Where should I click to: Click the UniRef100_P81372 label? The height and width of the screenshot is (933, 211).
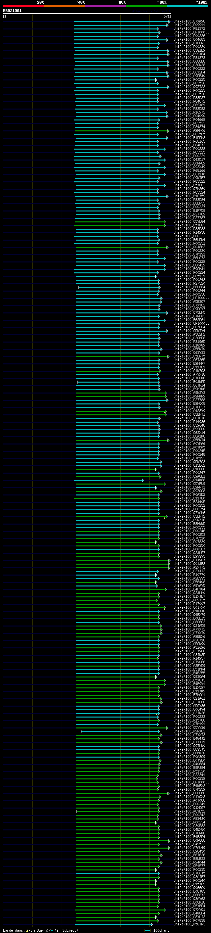point(189,28)
